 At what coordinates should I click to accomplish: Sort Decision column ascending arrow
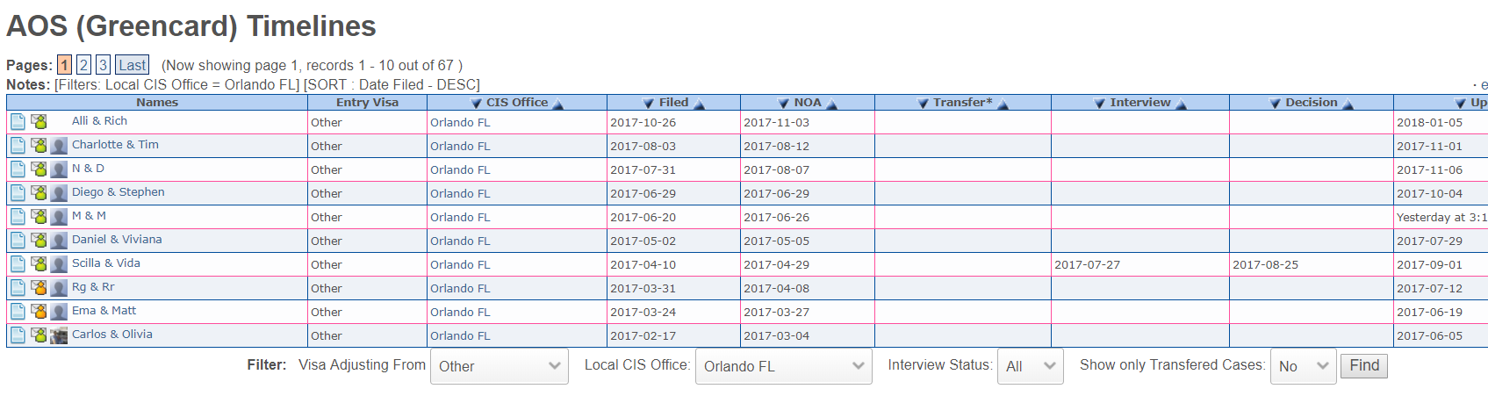1348,104
